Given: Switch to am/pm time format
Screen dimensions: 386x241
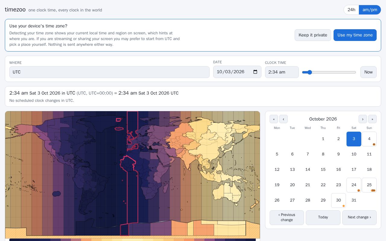Looking at the screenshot, I should click(370, 10).
